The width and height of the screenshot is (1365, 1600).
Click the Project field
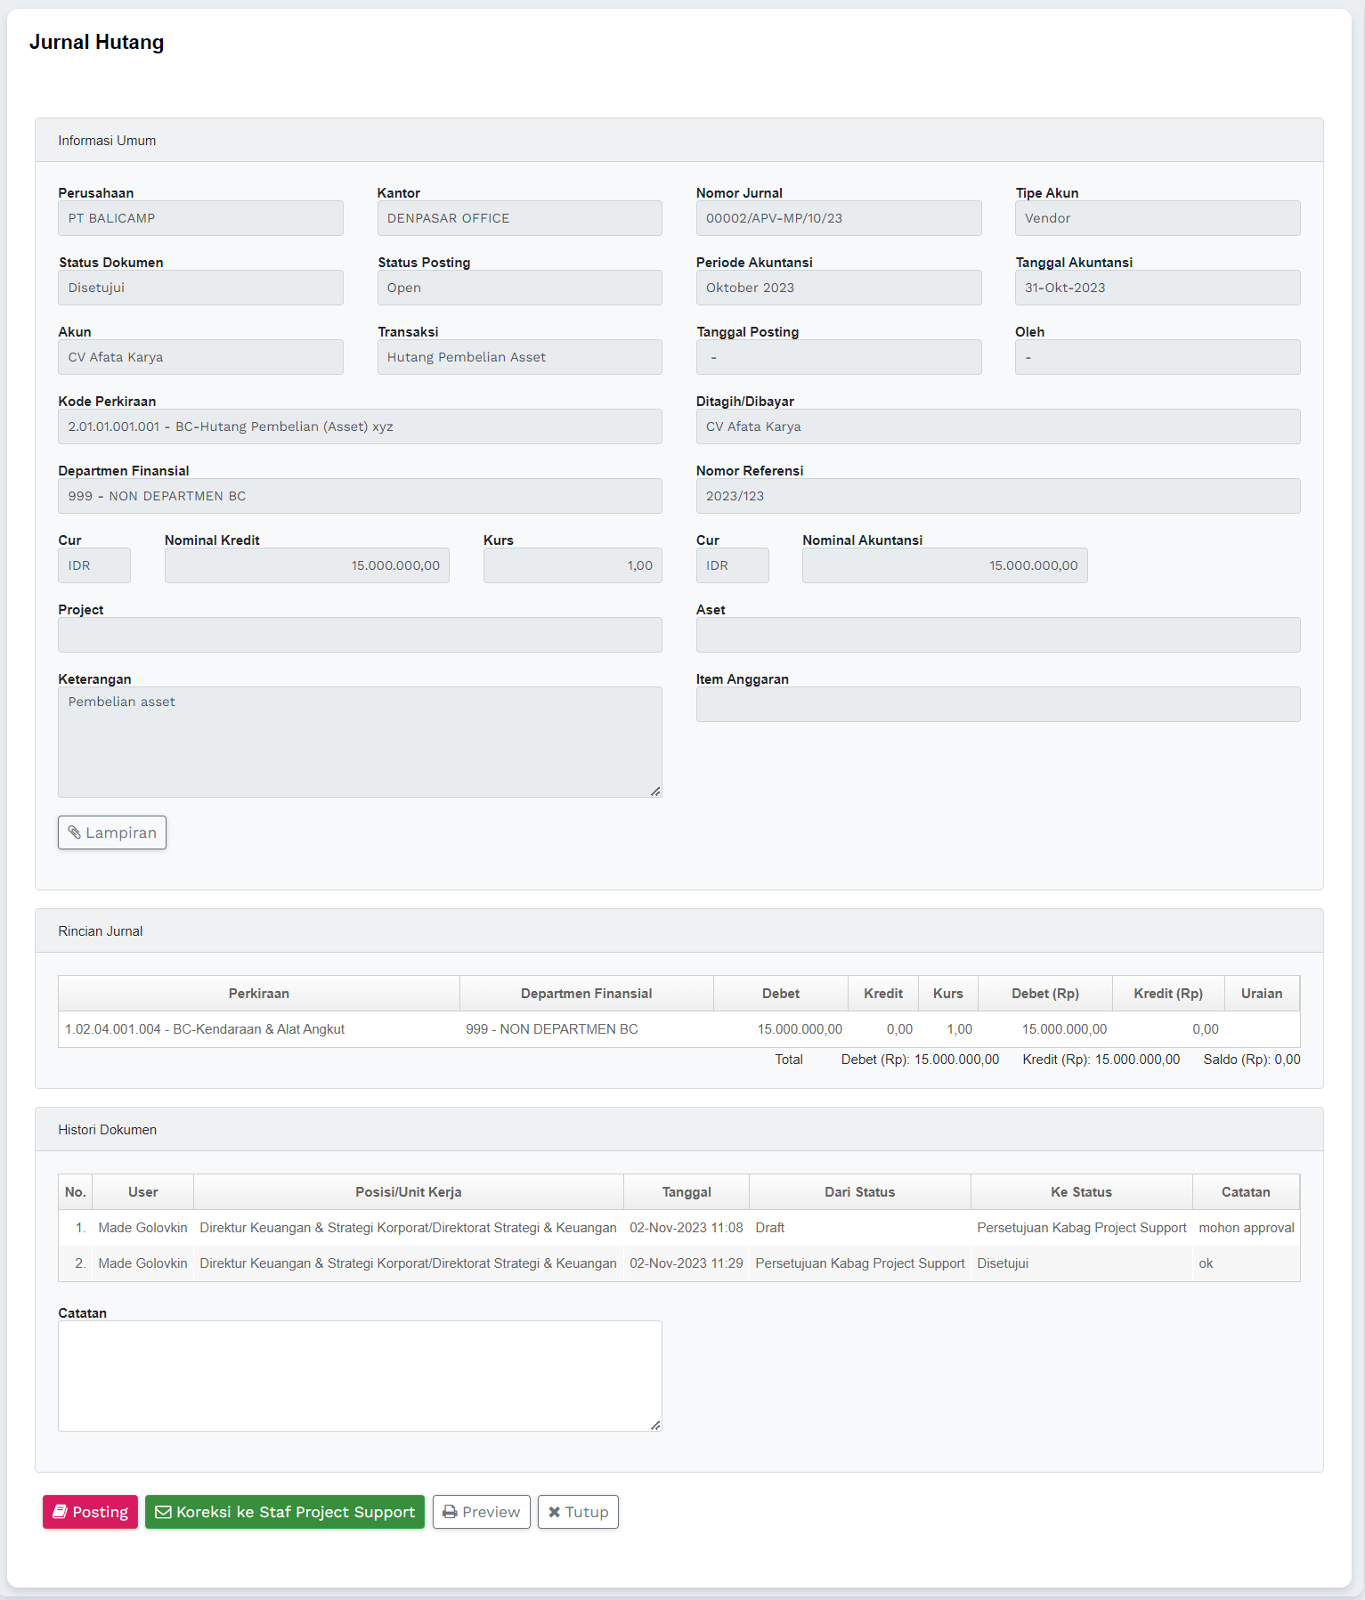tap(360, 635)
